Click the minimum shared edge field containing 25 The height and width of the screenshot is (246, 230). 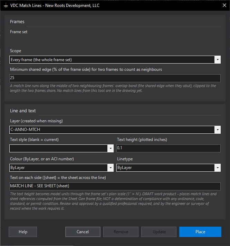115,78
